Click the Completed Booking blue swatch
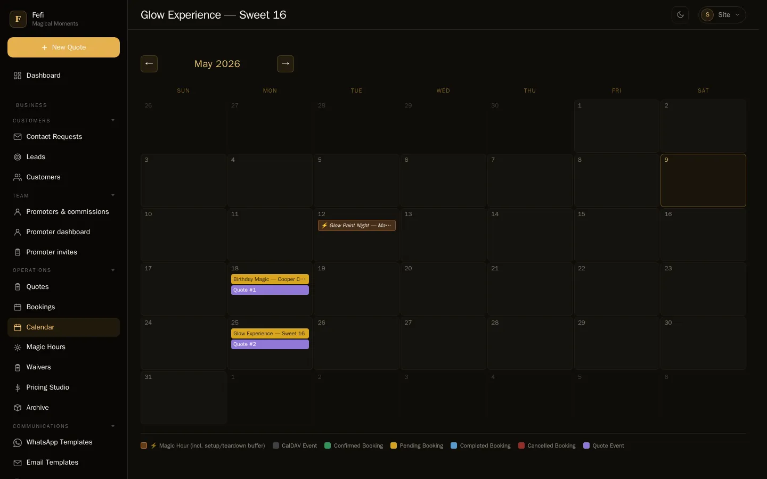The image size is (767, 479). coord(454,445)
